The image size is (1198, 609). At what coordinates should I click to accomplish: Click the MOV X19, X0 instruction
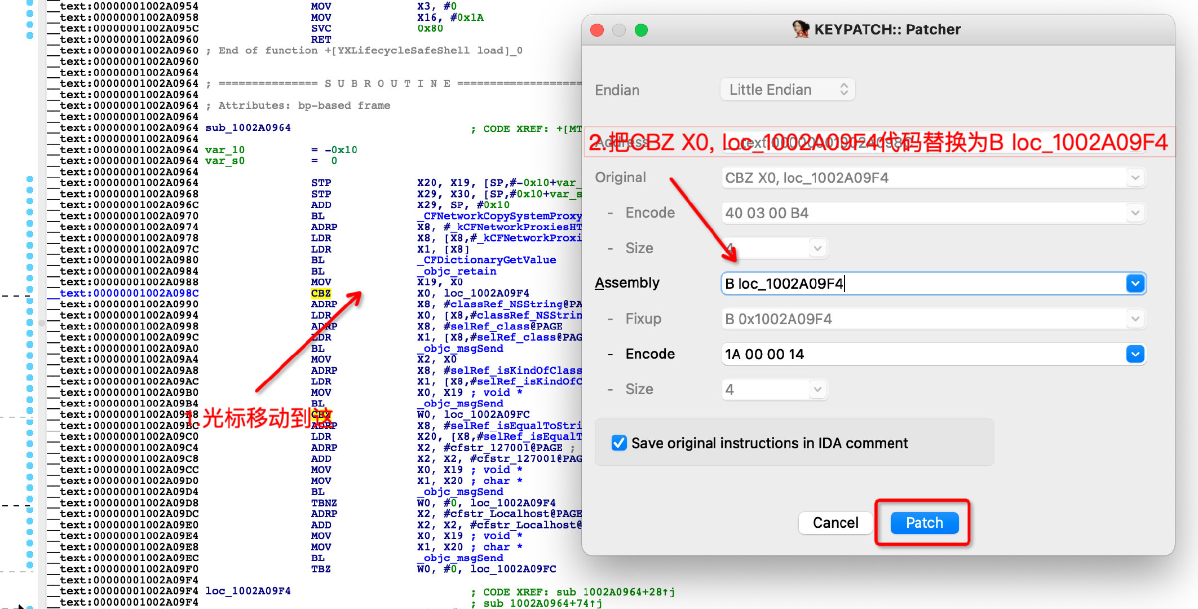387,282
